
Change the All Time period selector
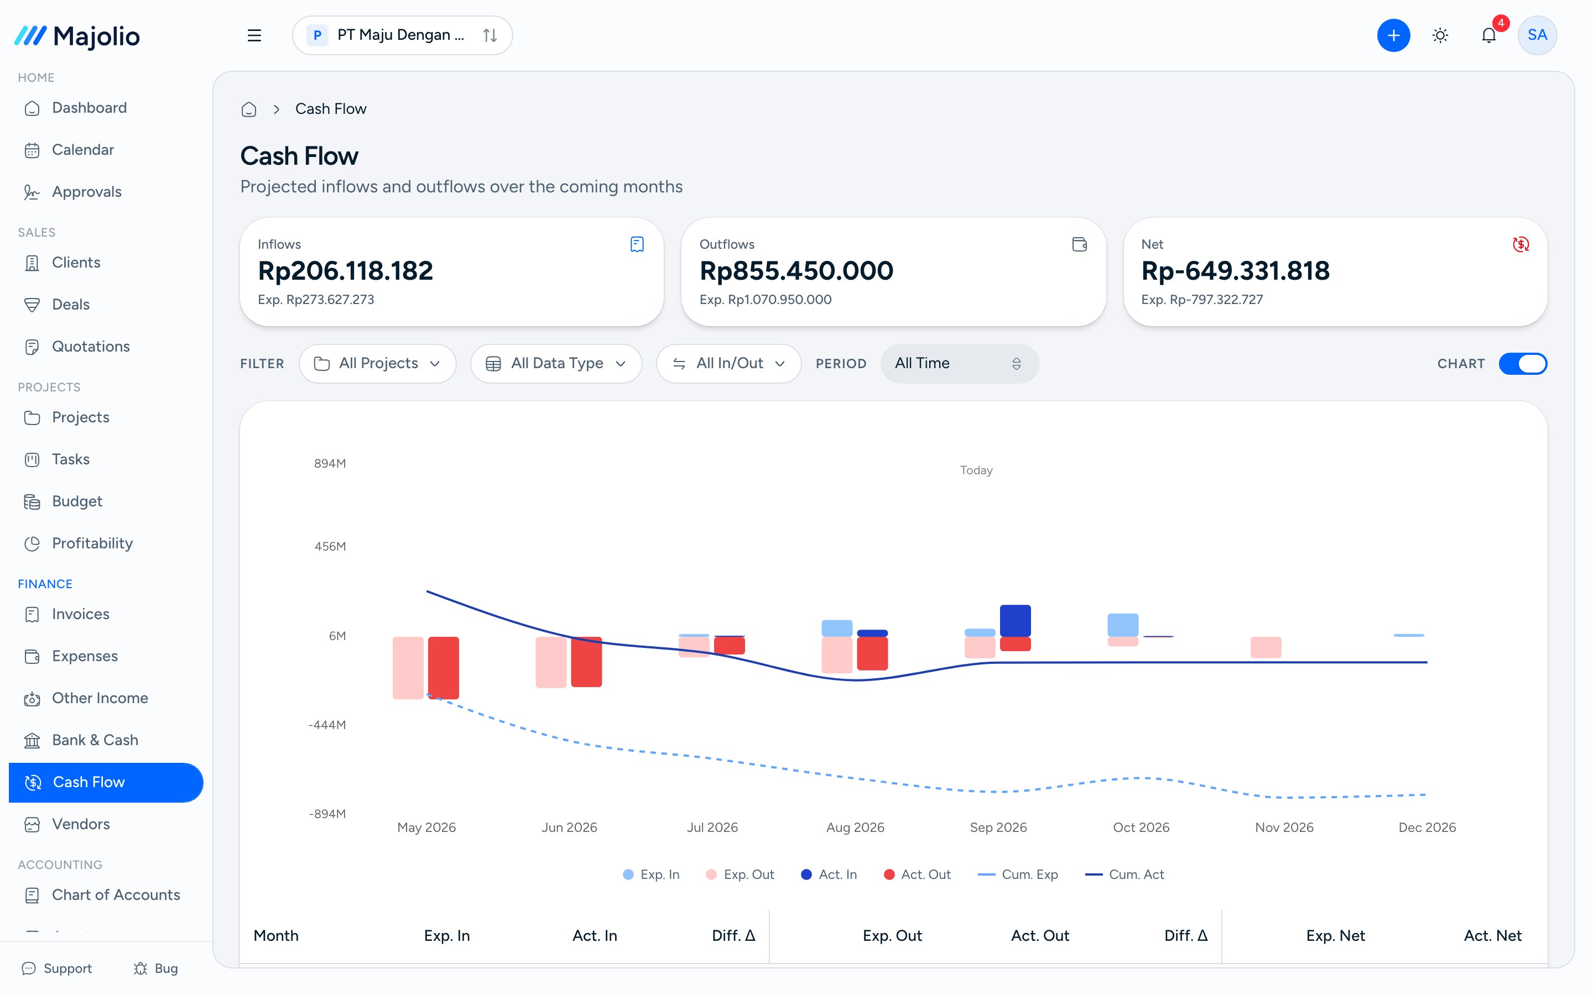point(959,363)
